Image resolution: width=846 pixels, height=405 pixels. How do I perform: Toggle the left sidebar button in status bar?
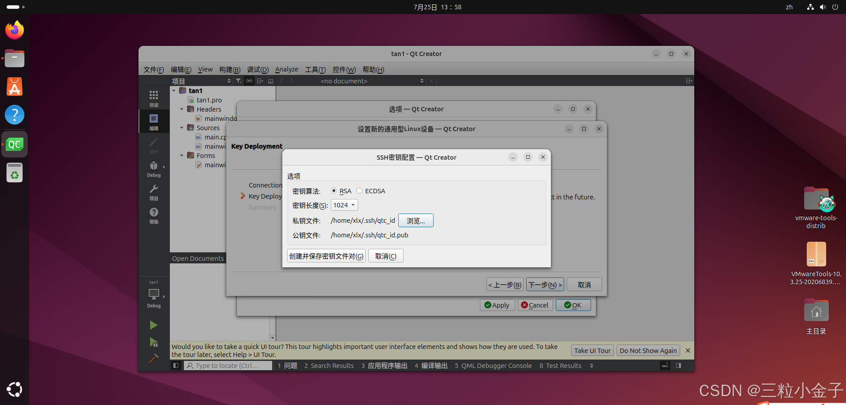click(x=176, y=365)
